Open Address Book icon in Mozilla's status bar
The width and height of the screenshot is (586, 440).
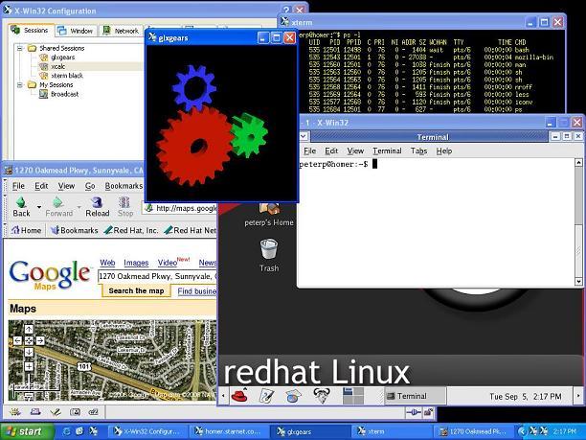(75, 412)
